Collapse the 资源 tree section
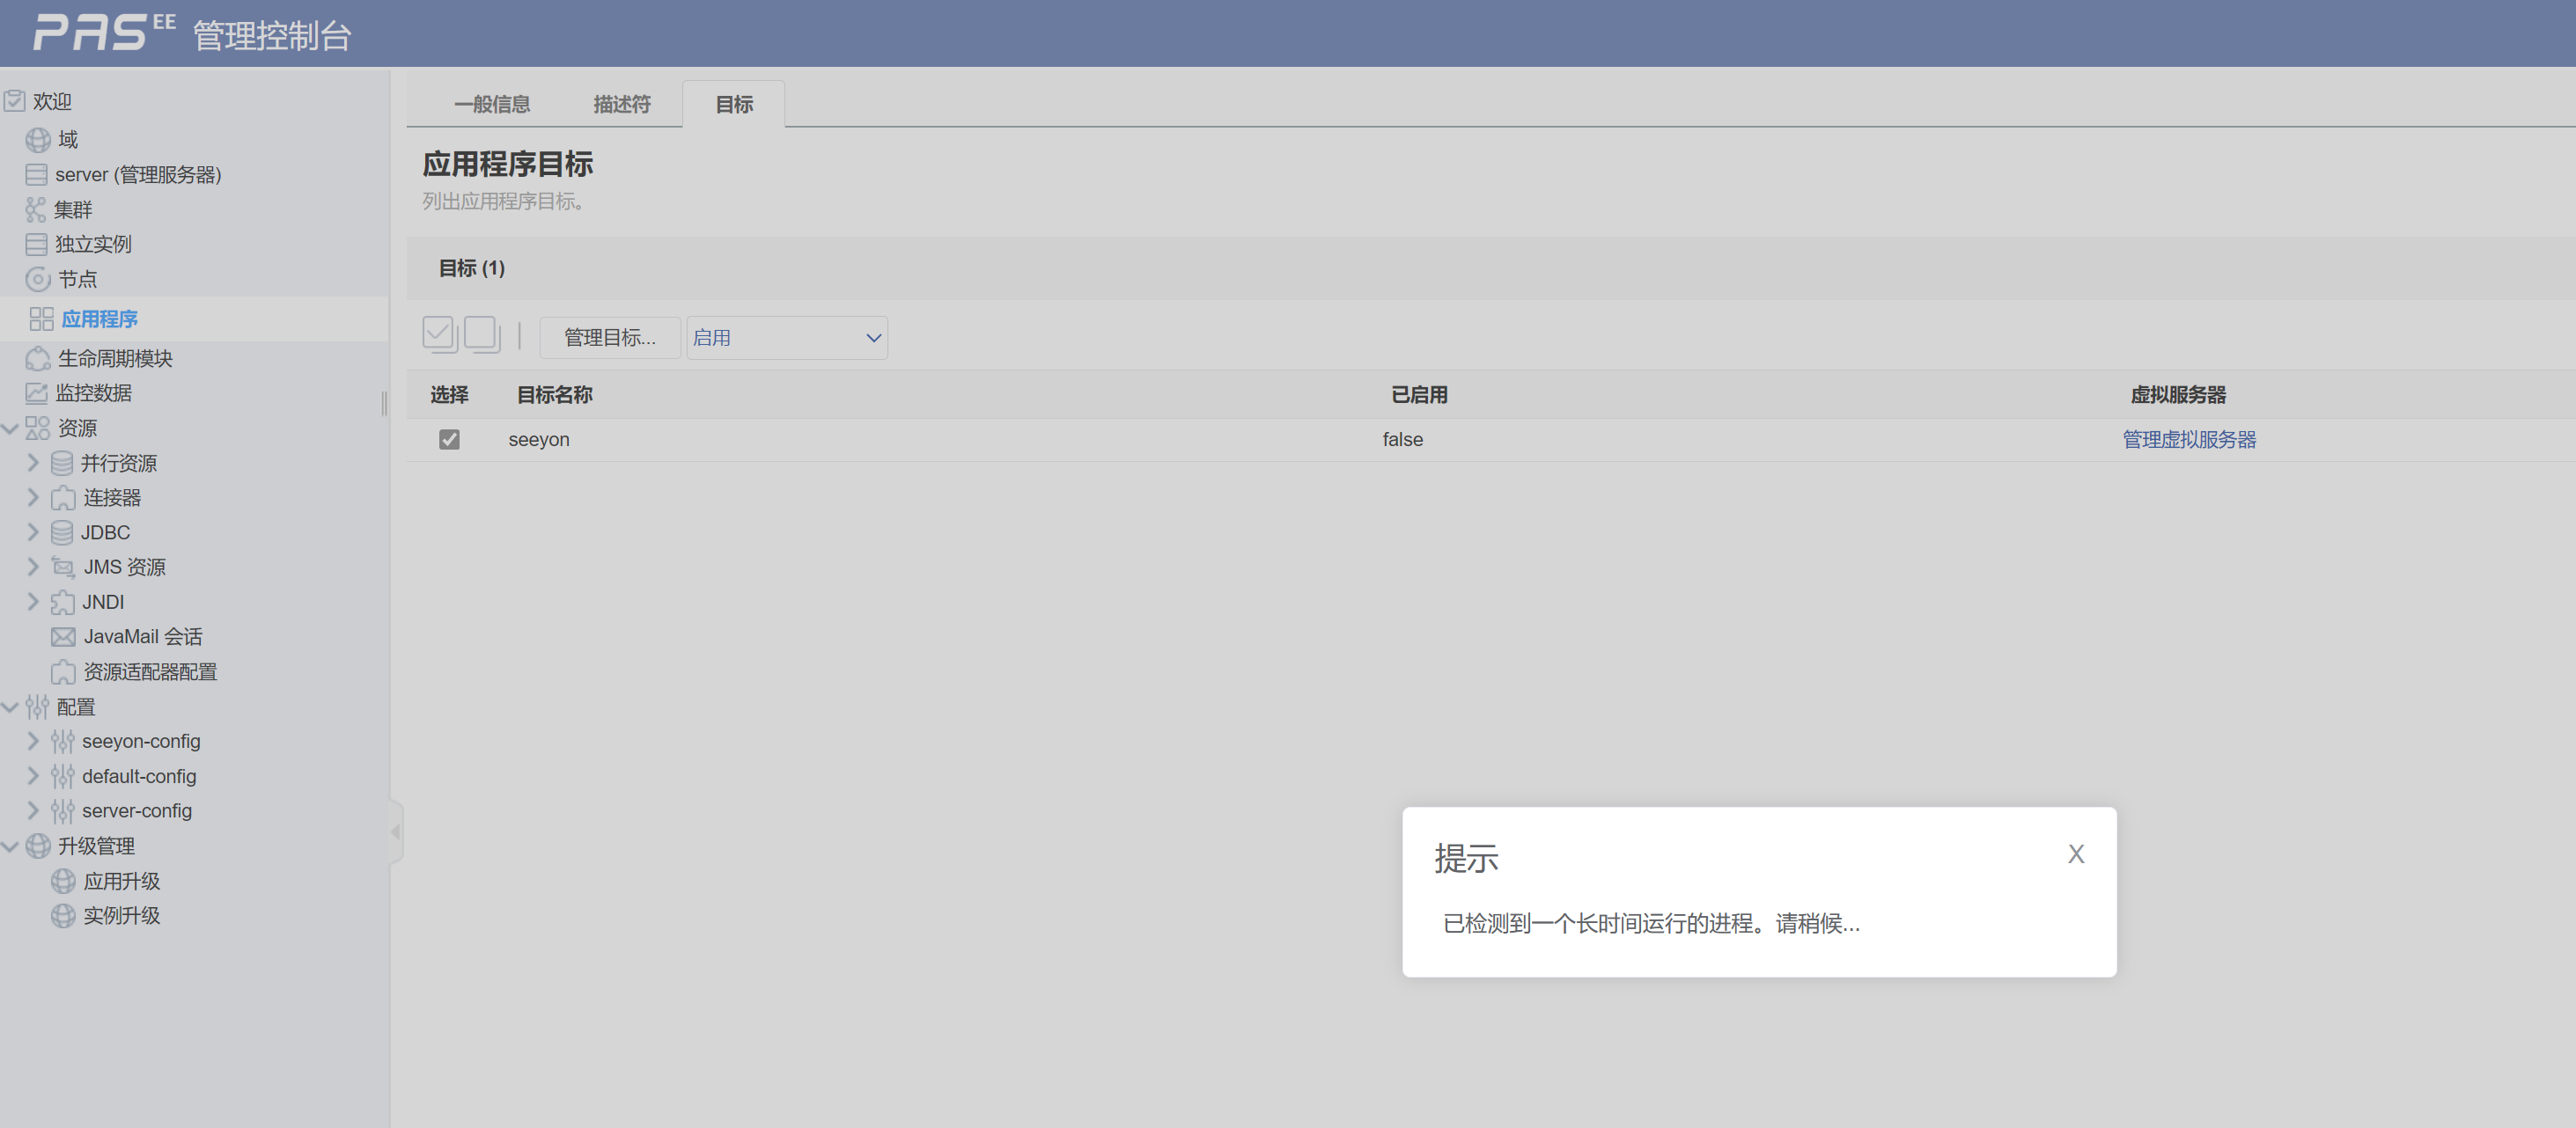This screenshot has width=2576, height=1128. pos(10,428)
